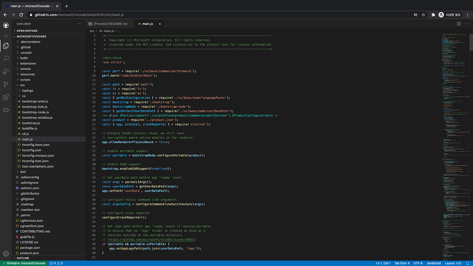This screenshot has width=473, height=266.
Task: Select the main.js browser tab
Action: click(31, 6)
